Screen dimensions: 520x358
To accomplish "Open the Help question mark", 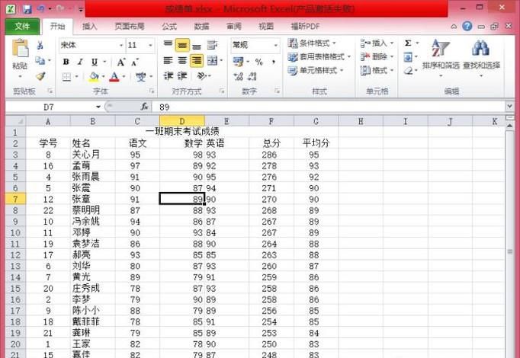I will coord(467,26).
